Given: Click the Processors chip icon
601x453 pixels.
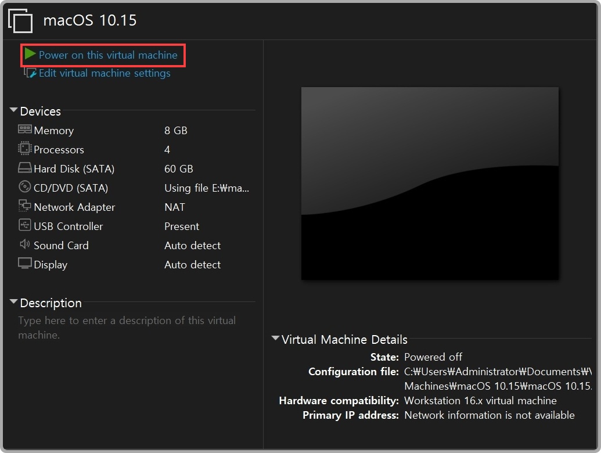Looking at the screenshot, I should pos(24,148).
